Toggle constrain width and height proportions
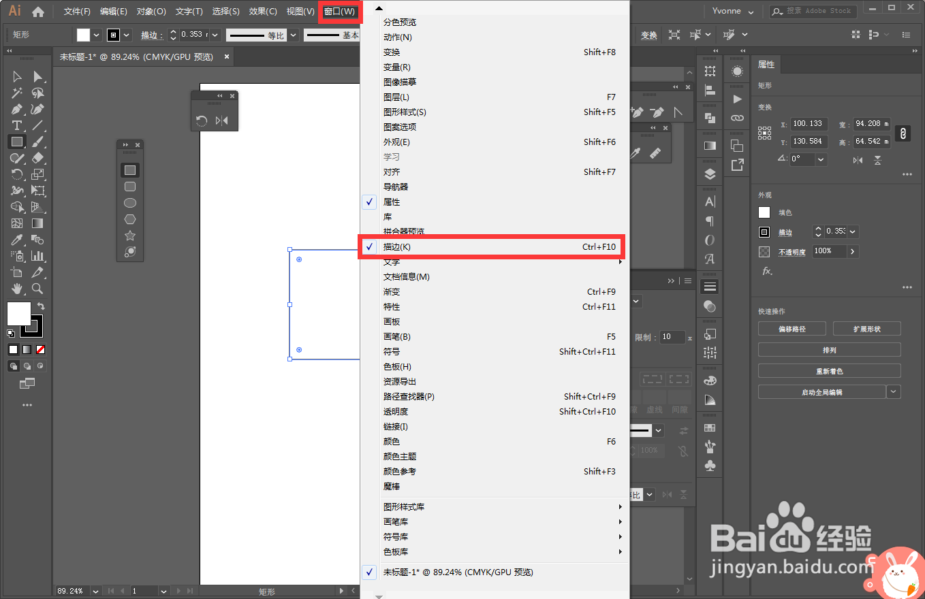The width and height of the screenshot is (925, 599). (x=903, y=133)
